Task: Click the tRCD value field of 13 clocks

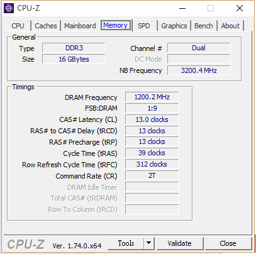Action: [x=152, y=131]
